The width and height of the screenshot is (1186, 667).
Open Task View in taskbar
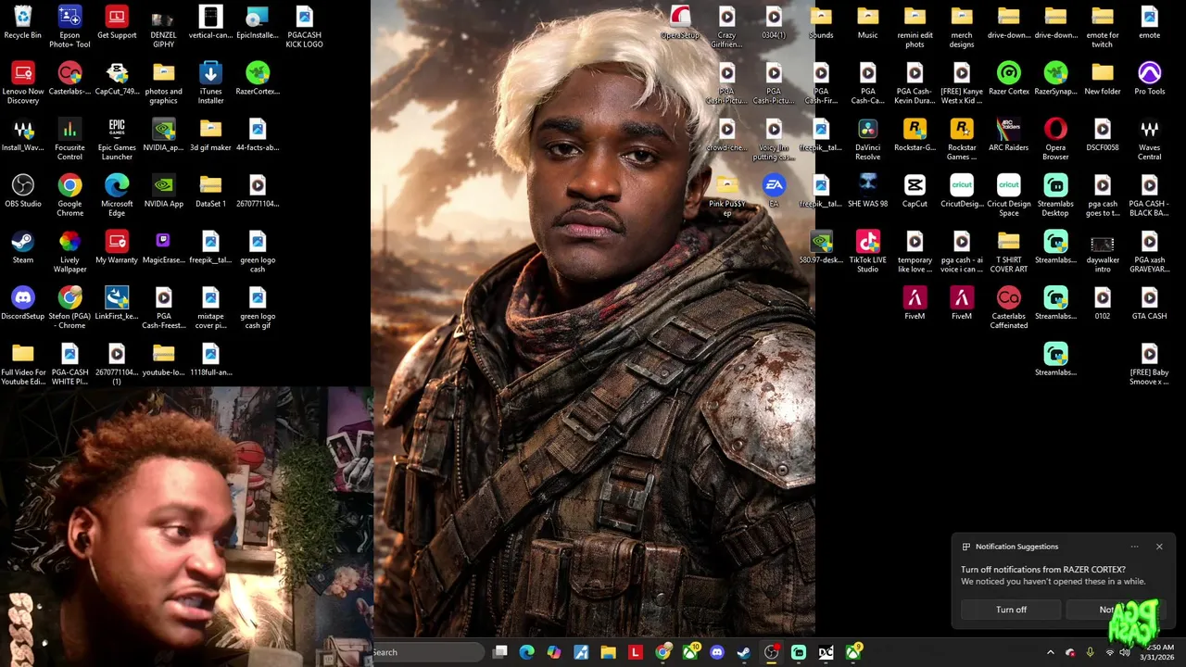click(x=500, y=652)
